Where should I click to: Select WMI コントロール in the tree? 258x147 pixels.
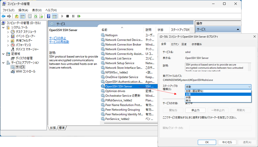pyautogui.click(x=25, y=71)
